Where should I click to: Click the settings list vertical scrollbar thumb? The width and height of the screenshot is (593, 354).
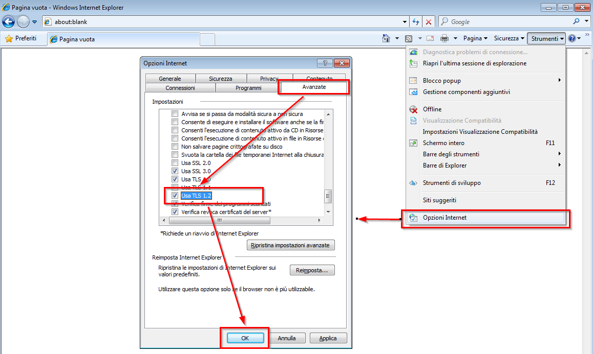(x=328, y=196)
